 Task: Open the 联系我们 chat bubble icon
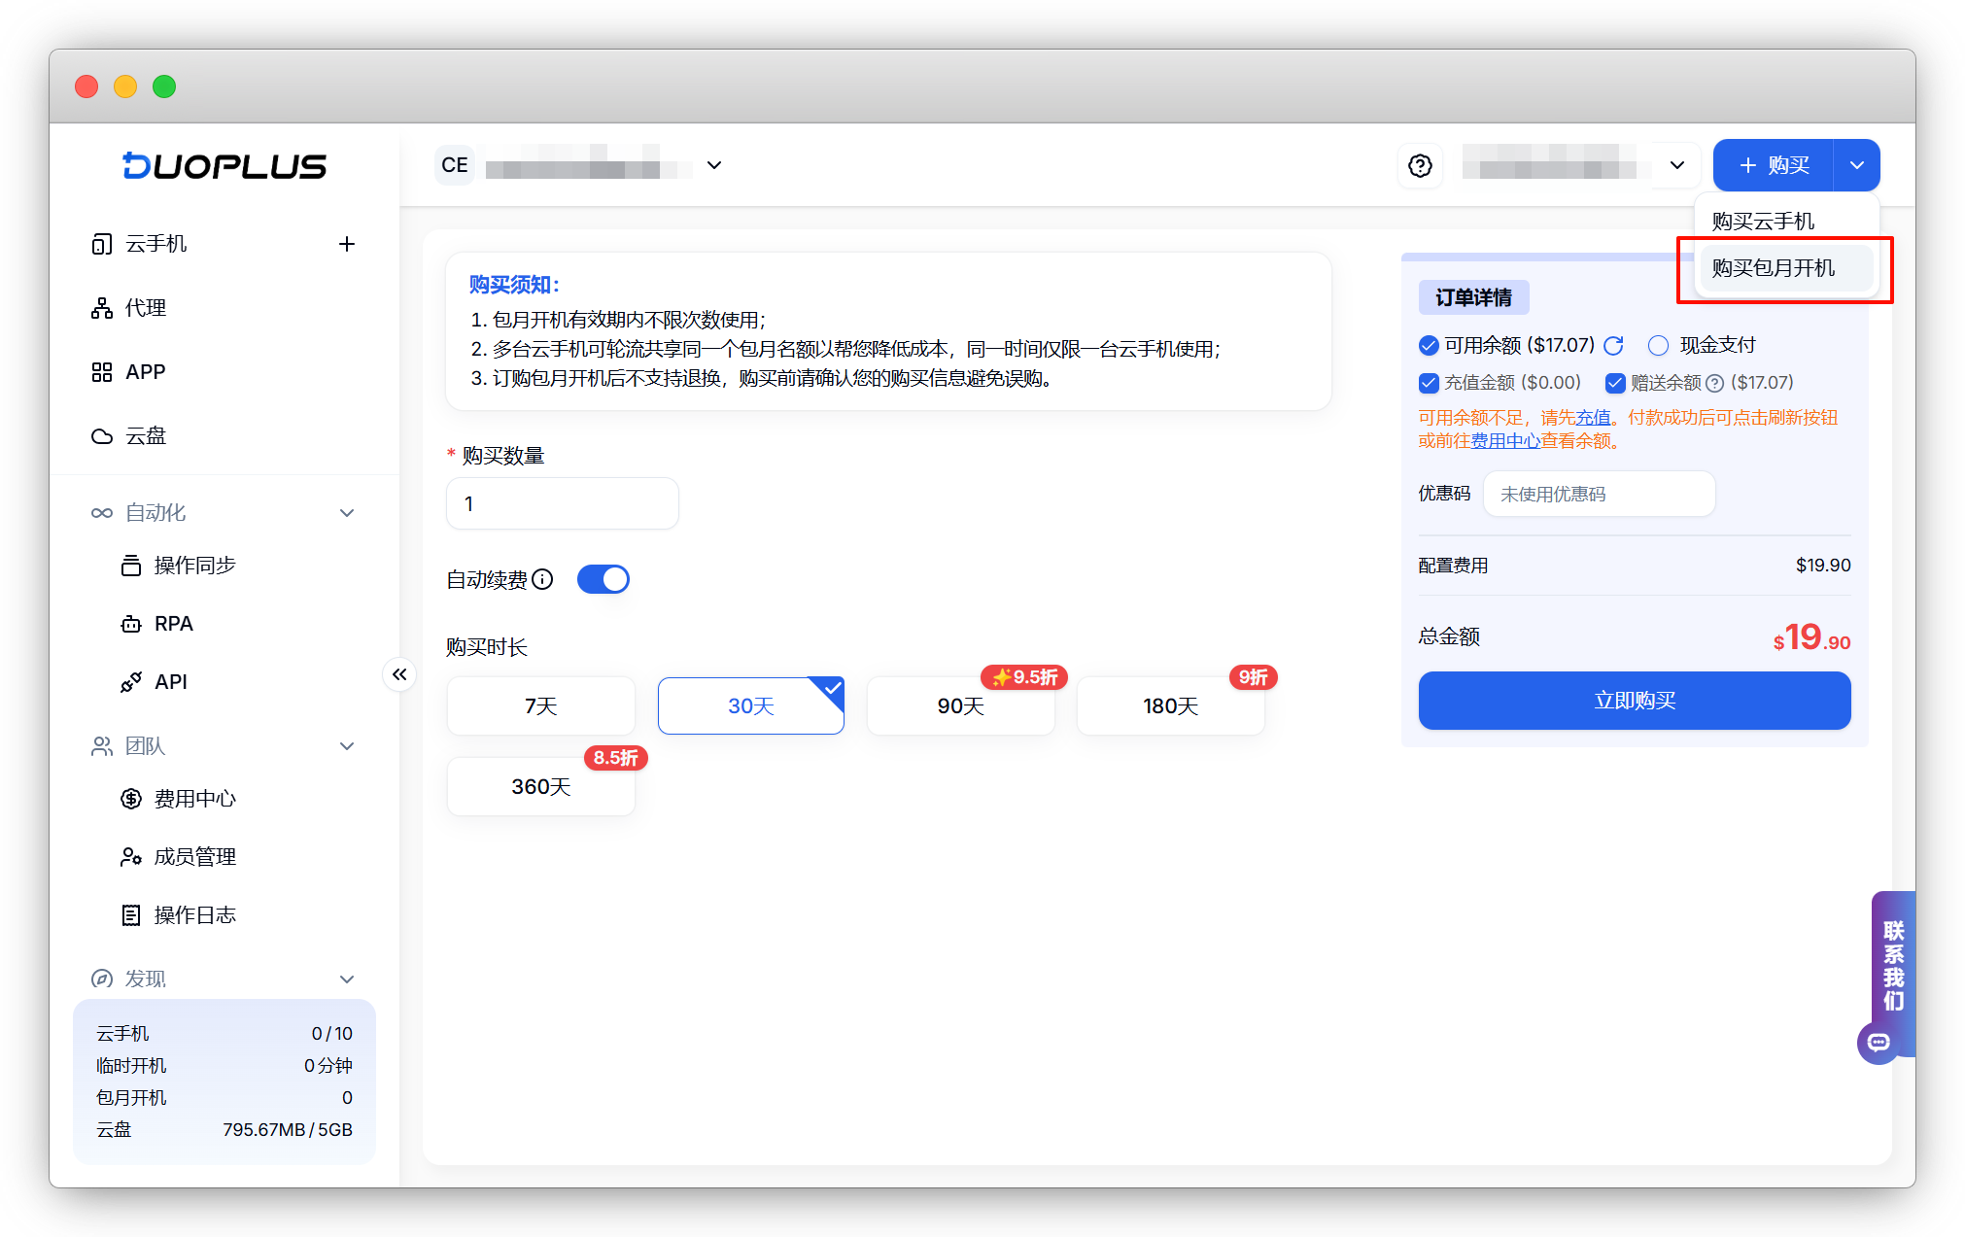(1879, 1043)
